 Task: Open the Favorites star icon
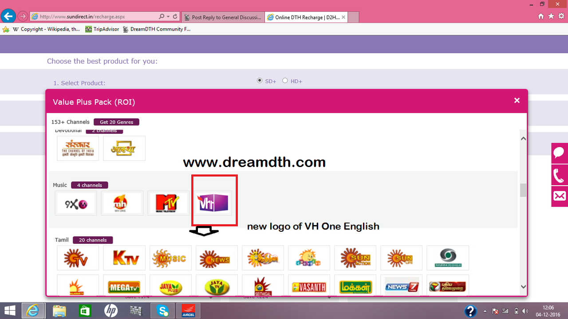click(551, 16)
